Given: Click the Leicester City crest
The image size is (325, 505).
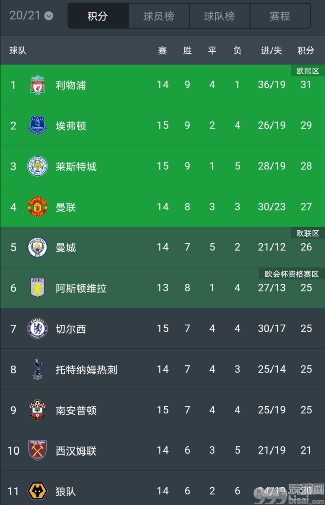Looking at the screenshot, I should (38, 166).
